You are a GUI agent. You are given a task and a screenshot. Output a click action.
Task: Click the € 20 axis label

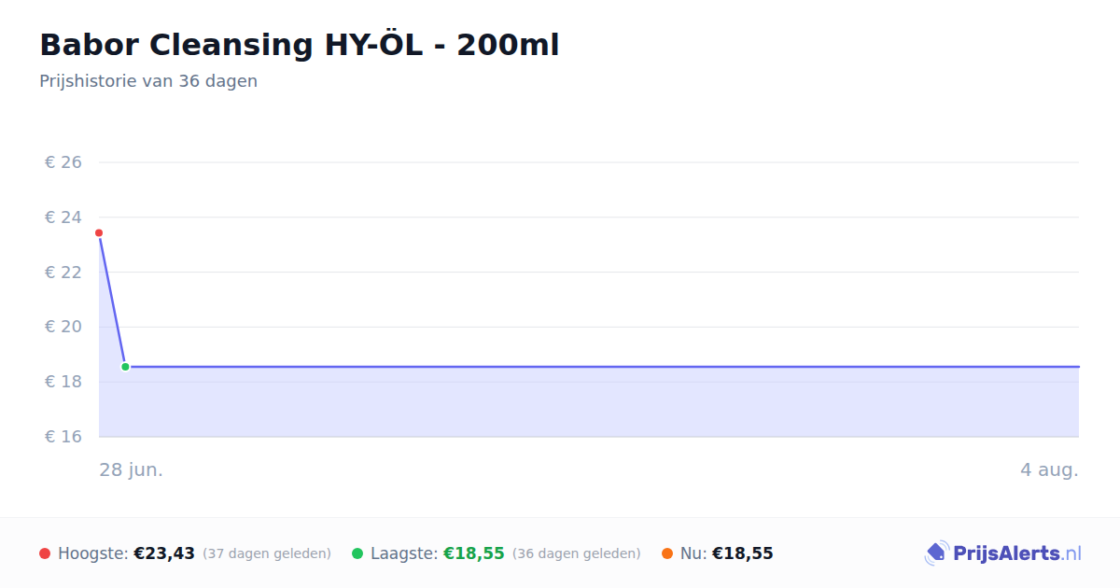point(63,327)
